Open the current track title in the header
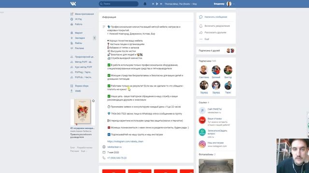Image resolution: width=309 pixels, height=173 pixels. 181,4
